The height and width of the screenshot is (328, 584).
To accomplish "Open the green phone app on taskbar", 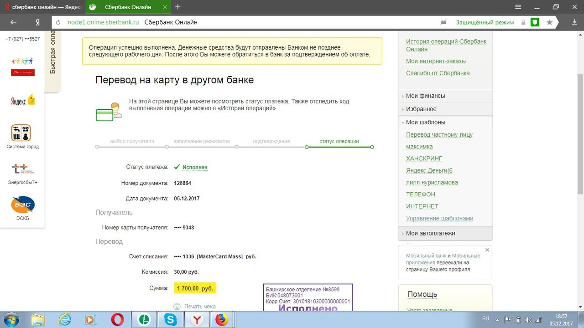I will (144, 320).
